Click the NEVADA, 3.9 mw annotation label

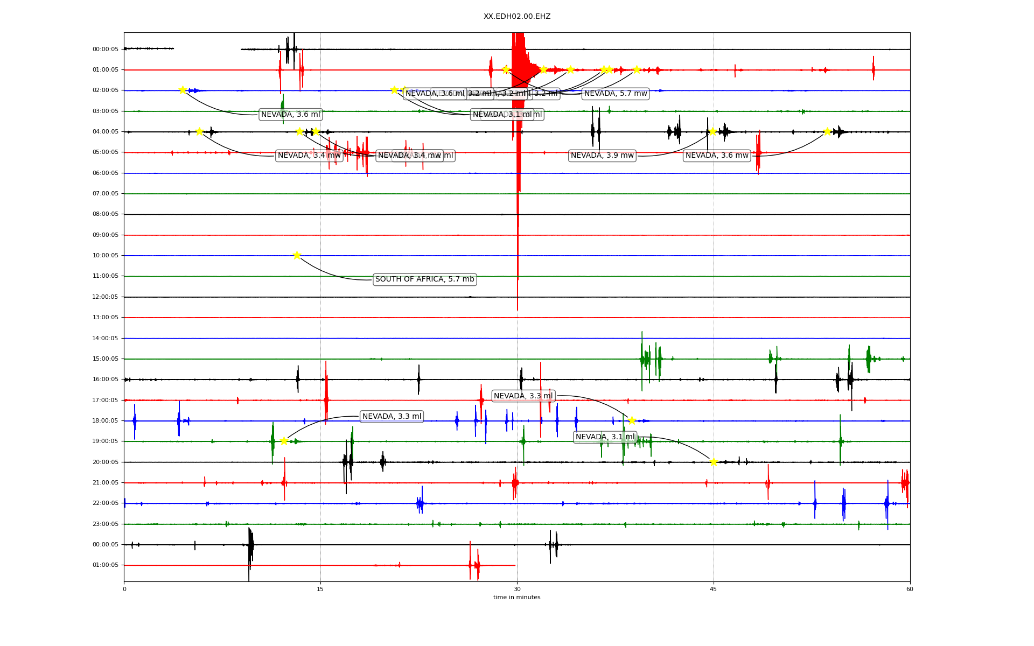pos(602,156)
